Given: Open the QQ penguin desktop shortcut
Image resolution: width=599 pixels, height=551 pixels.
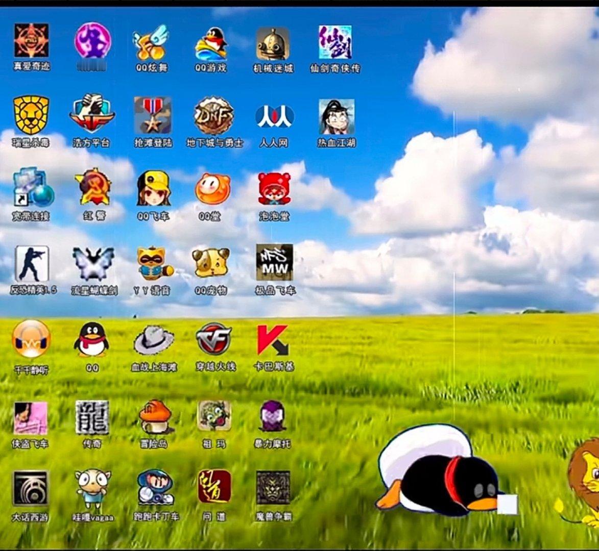Looking at the screenshot, I should pos(92,340).
